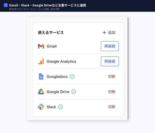Image resolution: width=155 pixels, height=133 pixels.
Task: Click the 使えるサービス heading
Action: click(x=51, y=33)
